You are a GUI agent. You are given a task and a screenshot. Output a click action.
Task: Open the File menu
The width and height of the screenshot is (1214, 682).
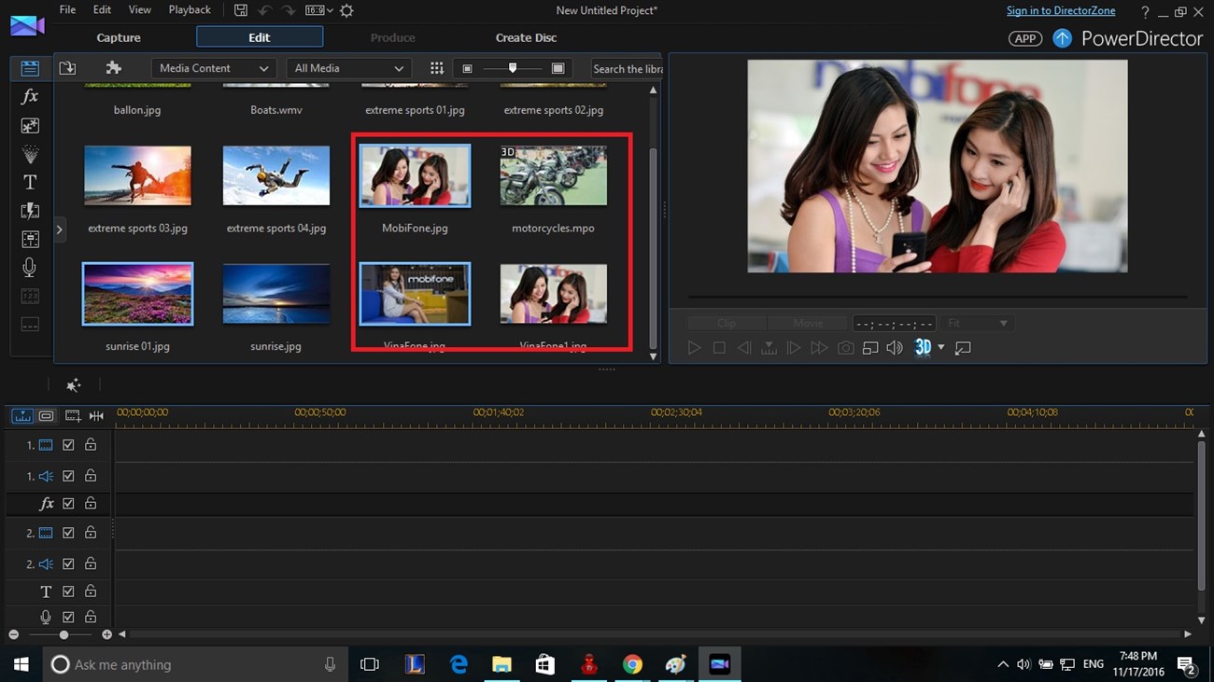(67, 10)
